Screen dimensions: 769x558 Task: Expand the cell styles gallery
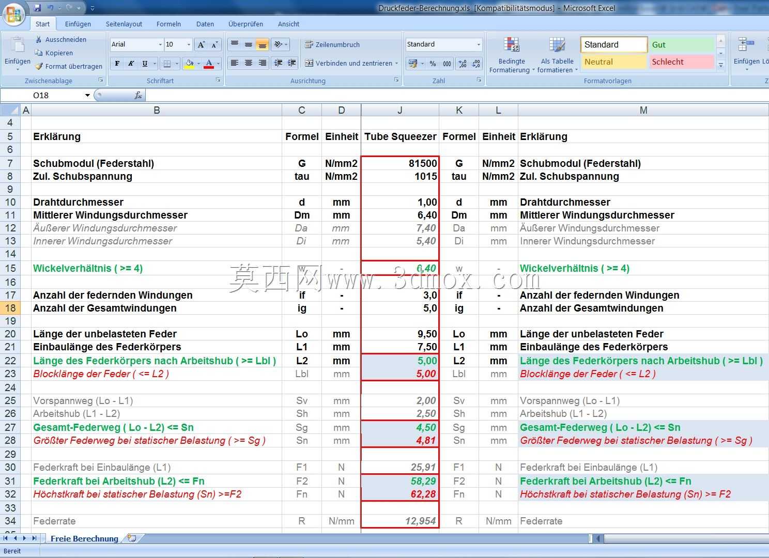pyautogui.click(x=721, y=65)
